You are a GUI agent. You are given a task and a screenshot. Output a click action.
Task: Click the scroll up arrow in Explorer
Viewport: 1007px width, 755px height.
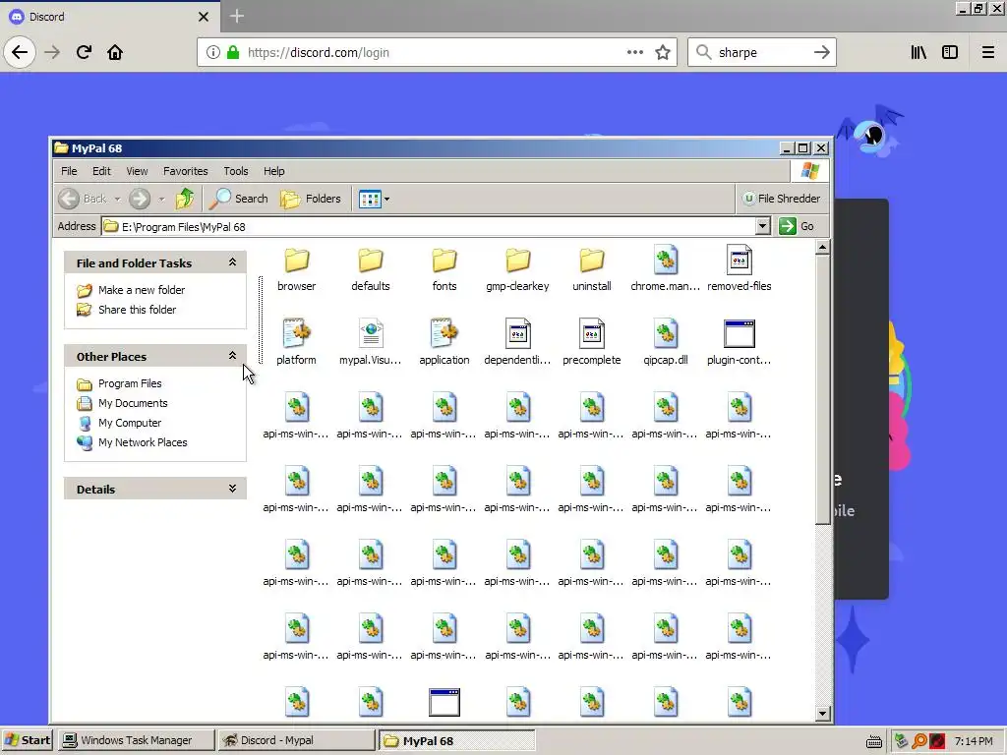click(x=823, y=248)
